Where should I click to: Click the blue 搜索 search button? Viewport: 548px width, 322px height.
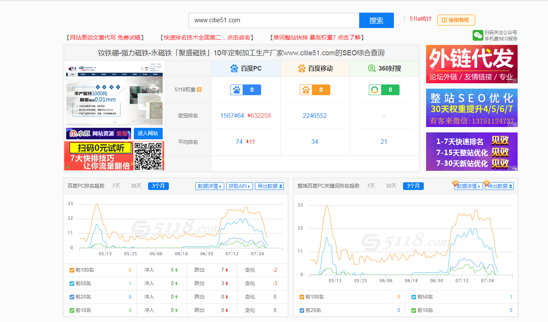(376, 20)
